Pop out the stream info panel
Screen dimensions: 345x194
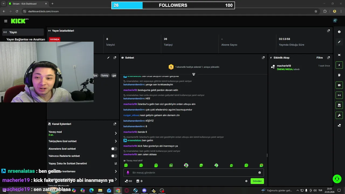pos(115,58)
